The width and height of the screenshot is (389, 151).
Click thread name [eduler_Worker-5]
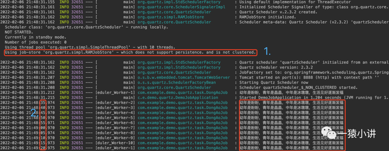point(115,118)
